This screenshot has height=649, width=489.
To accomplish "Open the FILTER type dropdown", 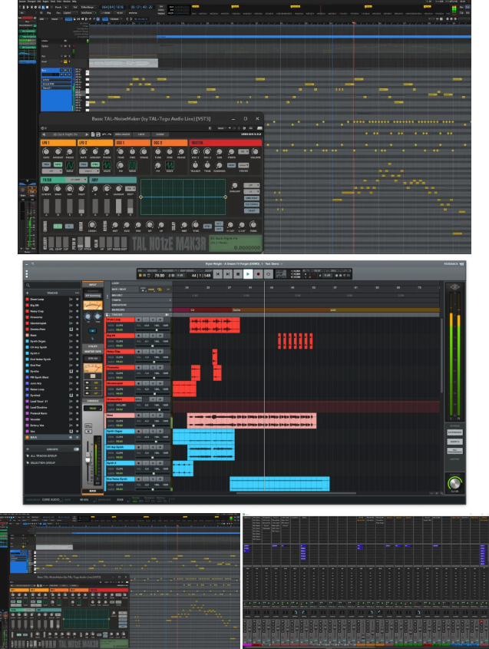I will (x=78, y=180).
